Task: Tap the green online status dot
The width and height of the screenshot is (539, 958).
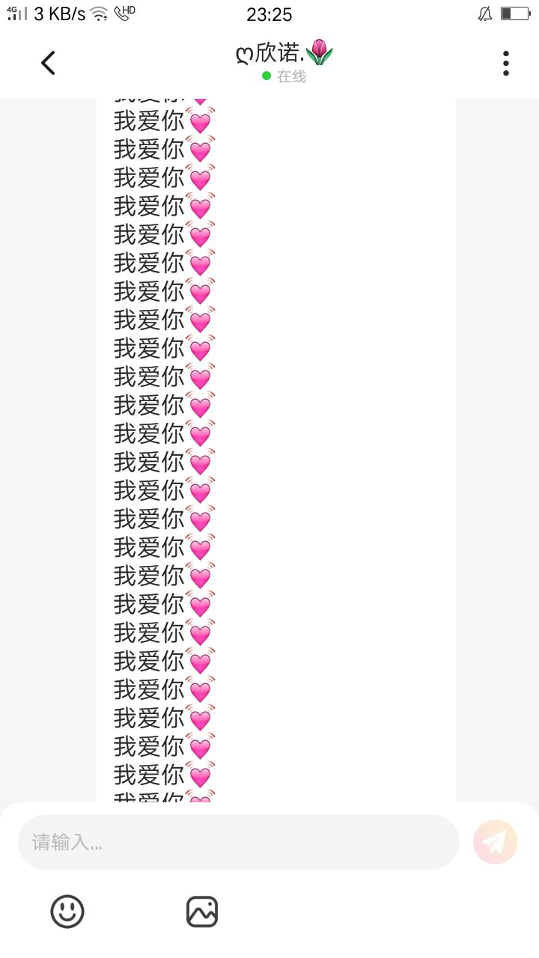Action: (x=267, y=76)
